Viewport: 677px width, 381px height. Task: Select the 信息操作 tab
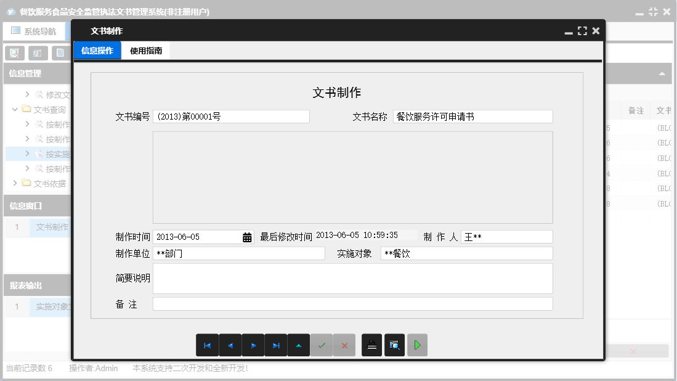[x=96, y=51]
